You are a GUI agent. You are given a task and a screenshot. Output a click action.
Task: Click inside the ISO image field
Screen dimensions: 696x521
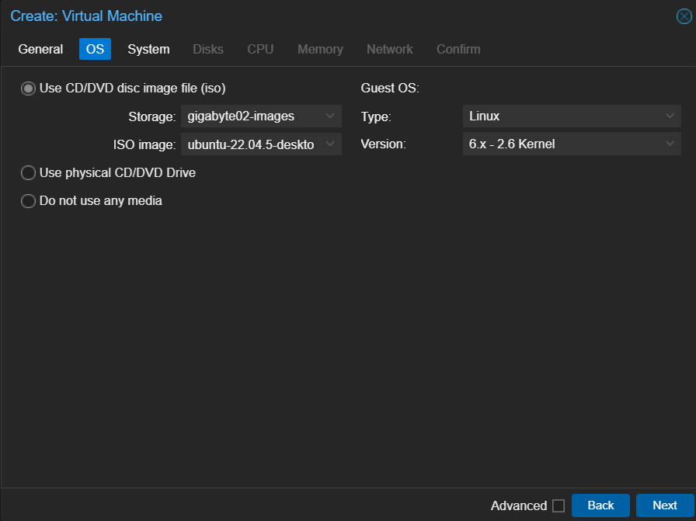251,144
